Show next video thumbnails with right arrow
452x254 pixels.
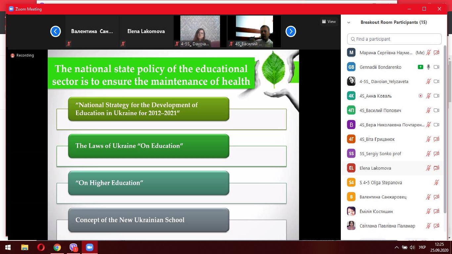coord(291,31)
